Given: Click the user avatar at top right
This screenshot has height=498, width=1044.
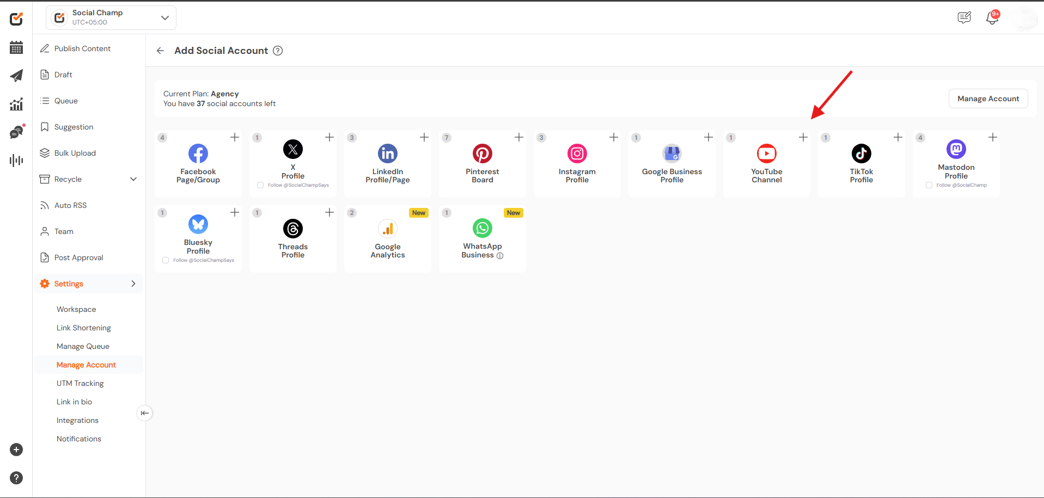Looking at the screenshot, I should tap(1024, 18).
